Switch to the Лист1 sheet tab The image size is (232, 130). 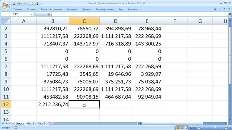point(20,123)
